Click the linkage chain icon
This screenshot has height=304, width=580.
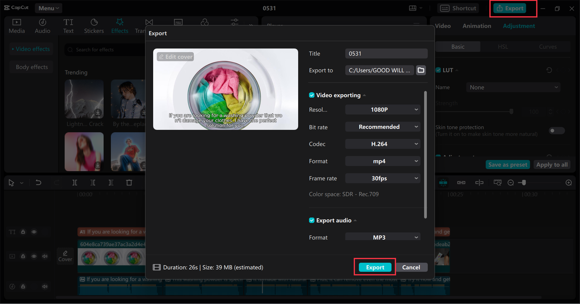(461, 182)
